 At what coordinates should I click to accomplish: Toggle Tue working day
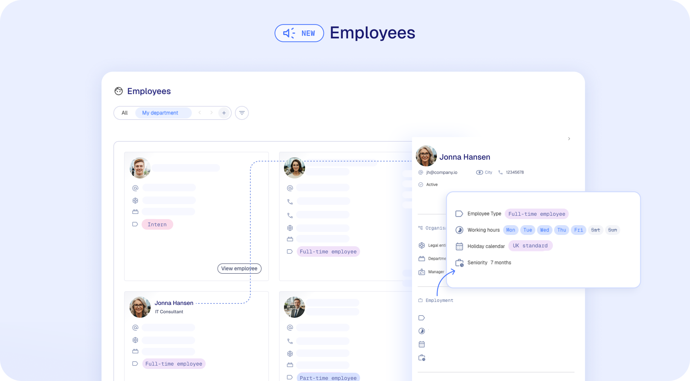pos(528,230)
